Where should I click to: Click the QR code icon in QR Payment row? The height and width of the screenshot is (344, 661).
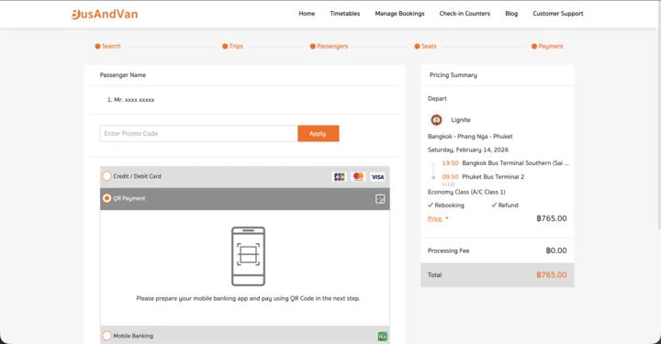point(380,199)
